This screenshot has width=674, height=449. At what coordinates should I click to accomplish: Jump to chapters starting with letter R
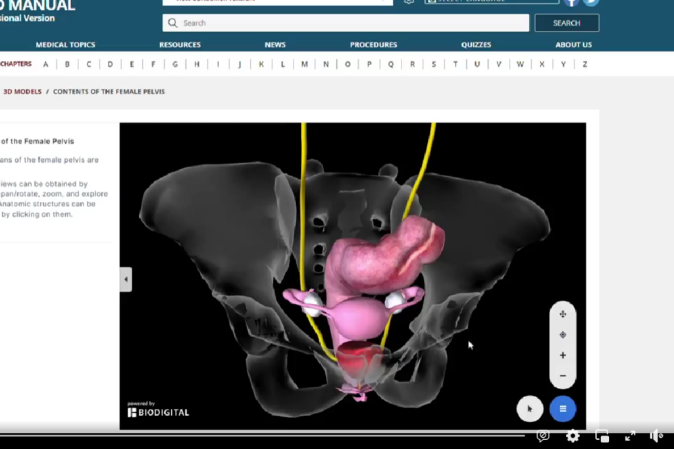coord(412,64)
